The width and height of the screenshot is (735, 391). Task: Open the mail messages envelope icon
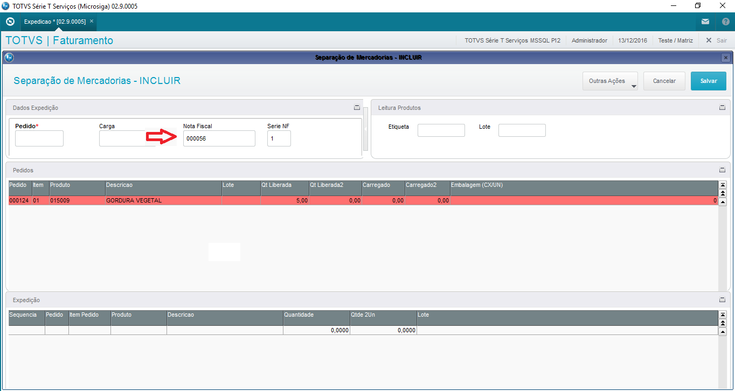coord(705,22)
